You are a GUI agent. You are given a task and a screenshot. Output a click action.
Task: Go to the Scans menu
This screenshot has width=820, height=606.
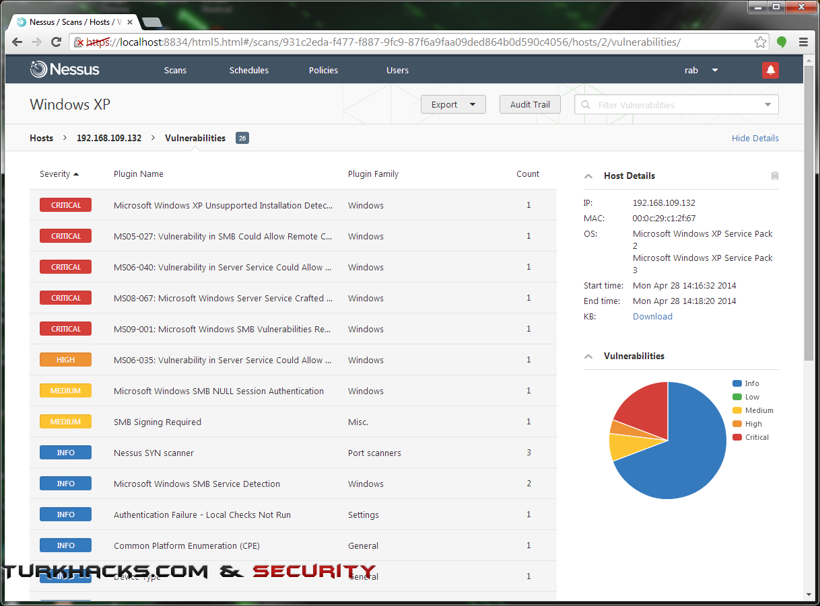click(175, 70)
